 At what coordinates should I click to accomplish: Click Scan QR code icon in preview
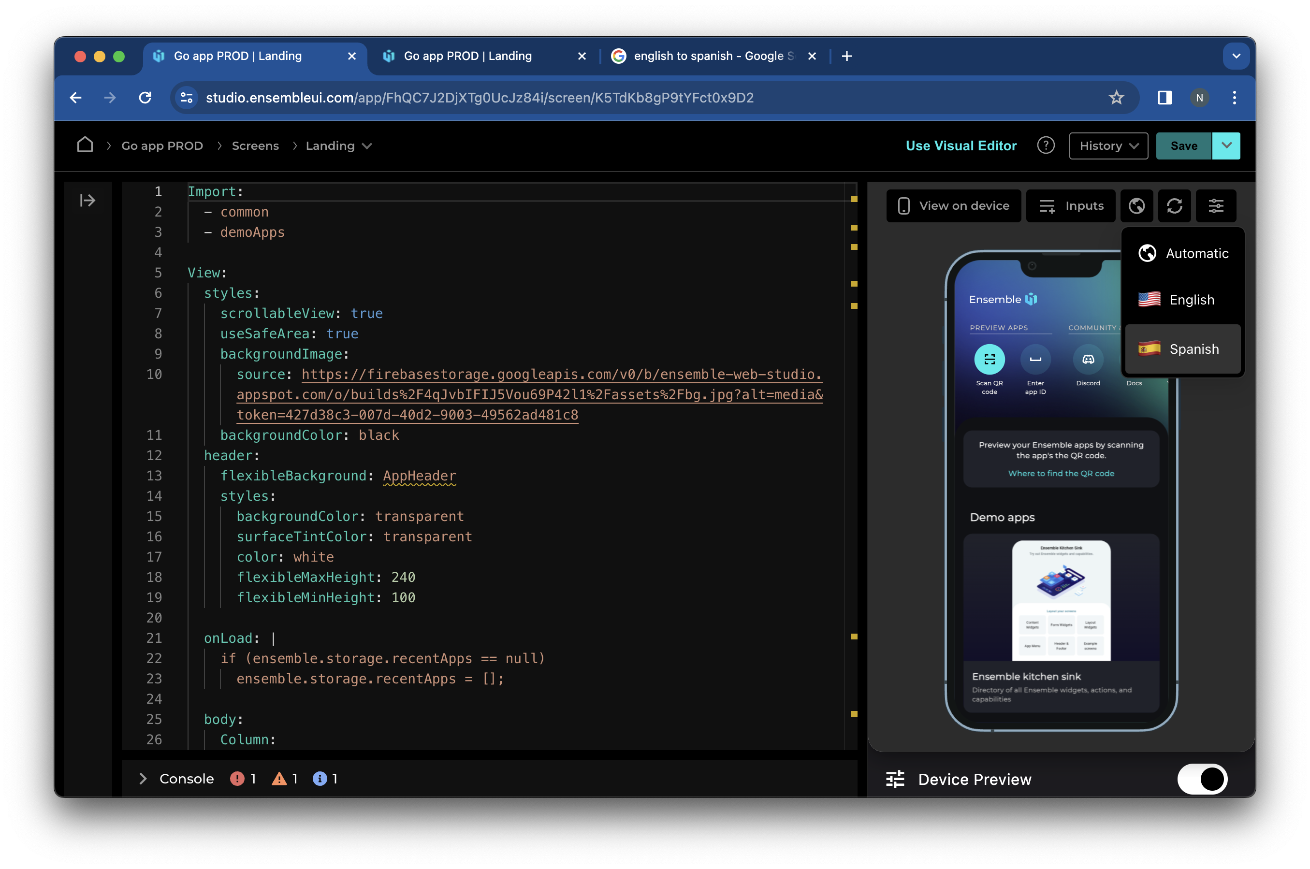tap(989, 359)
